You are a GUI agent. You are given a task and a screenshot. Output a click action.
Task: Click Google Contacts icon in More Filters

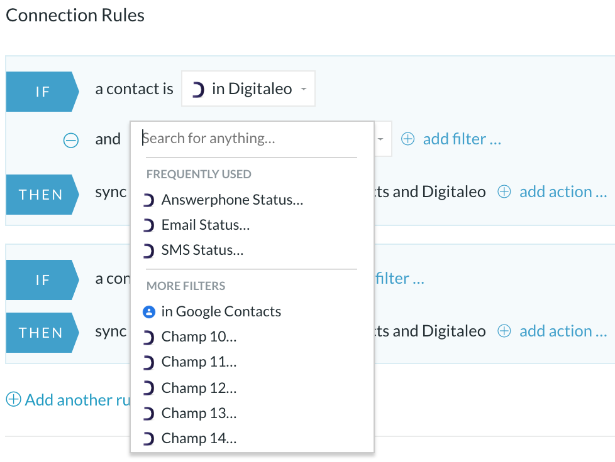(x=149, y=312)
